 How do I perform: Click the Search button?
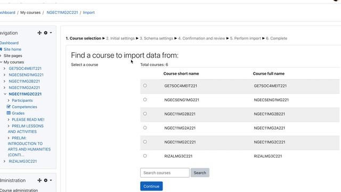pos(200,173)
